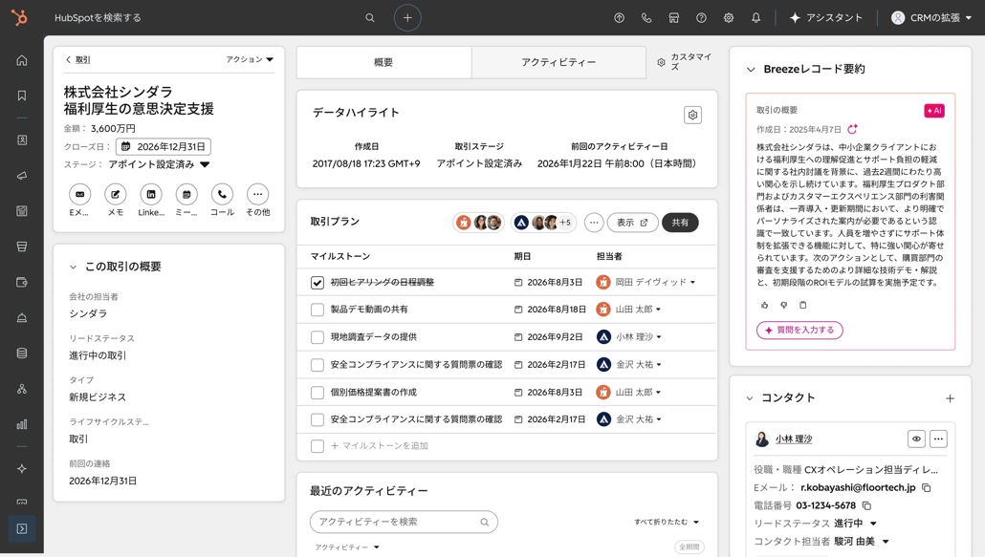Check the 現地調査データの提供 milestone

(317, 337)
